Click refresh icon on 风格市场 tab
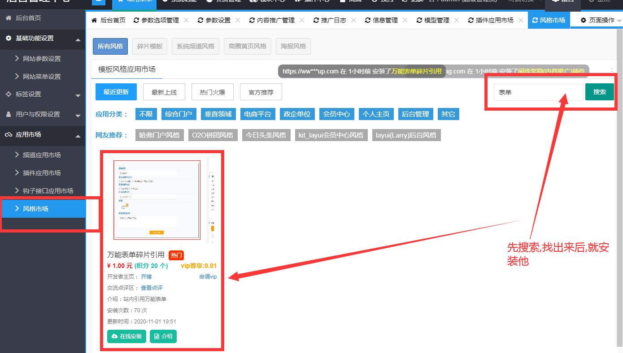 coord(535,20)
